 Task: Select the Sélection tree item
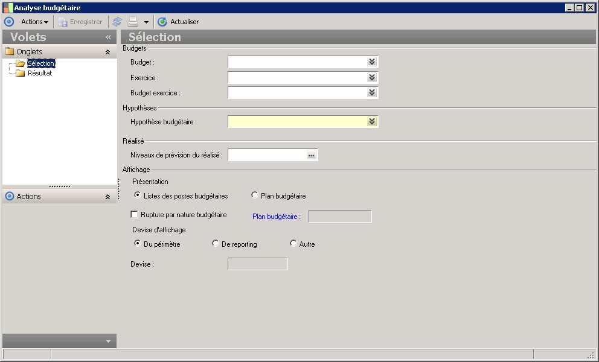pos(41,63)
